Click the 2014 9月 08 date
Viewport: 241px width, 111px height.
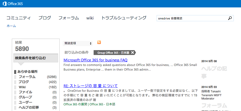click(209, 61)
